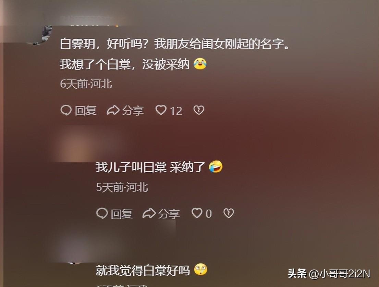Select the comment 就我觉得白棠好吗
This screenshot has width=379, height=287.
[143, 270]
